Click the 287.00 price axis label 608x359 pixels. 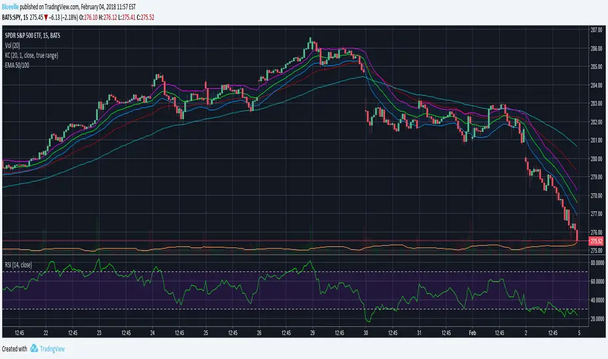point(596,30)
